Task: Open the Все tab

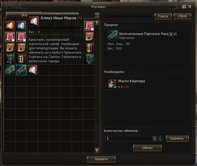Action: click(x=24, y=15)
